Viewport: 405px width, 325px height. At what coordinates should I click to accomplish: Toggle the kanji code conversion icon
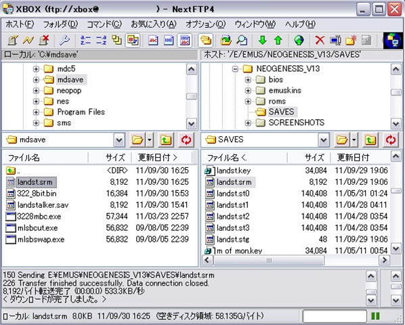pos(133,40)
